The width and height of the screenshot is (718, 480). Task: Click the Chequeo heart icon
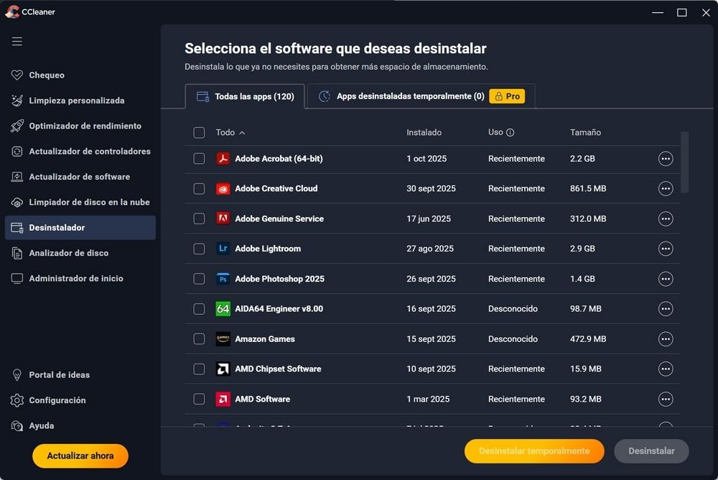(x=17, y=75)
